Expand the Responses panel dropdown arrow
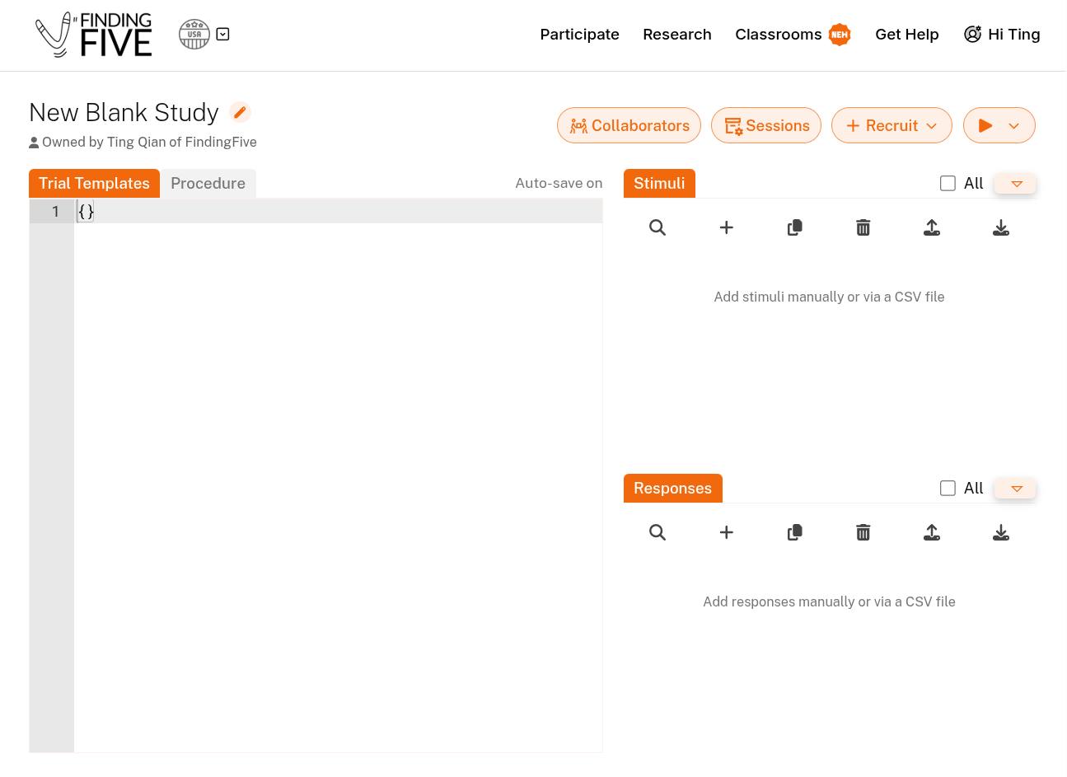 point(1016,489)
